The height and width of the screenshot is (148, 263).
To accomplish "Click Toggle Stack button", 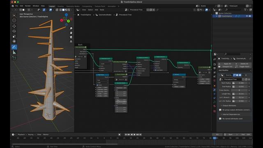I will pos(243,67).
